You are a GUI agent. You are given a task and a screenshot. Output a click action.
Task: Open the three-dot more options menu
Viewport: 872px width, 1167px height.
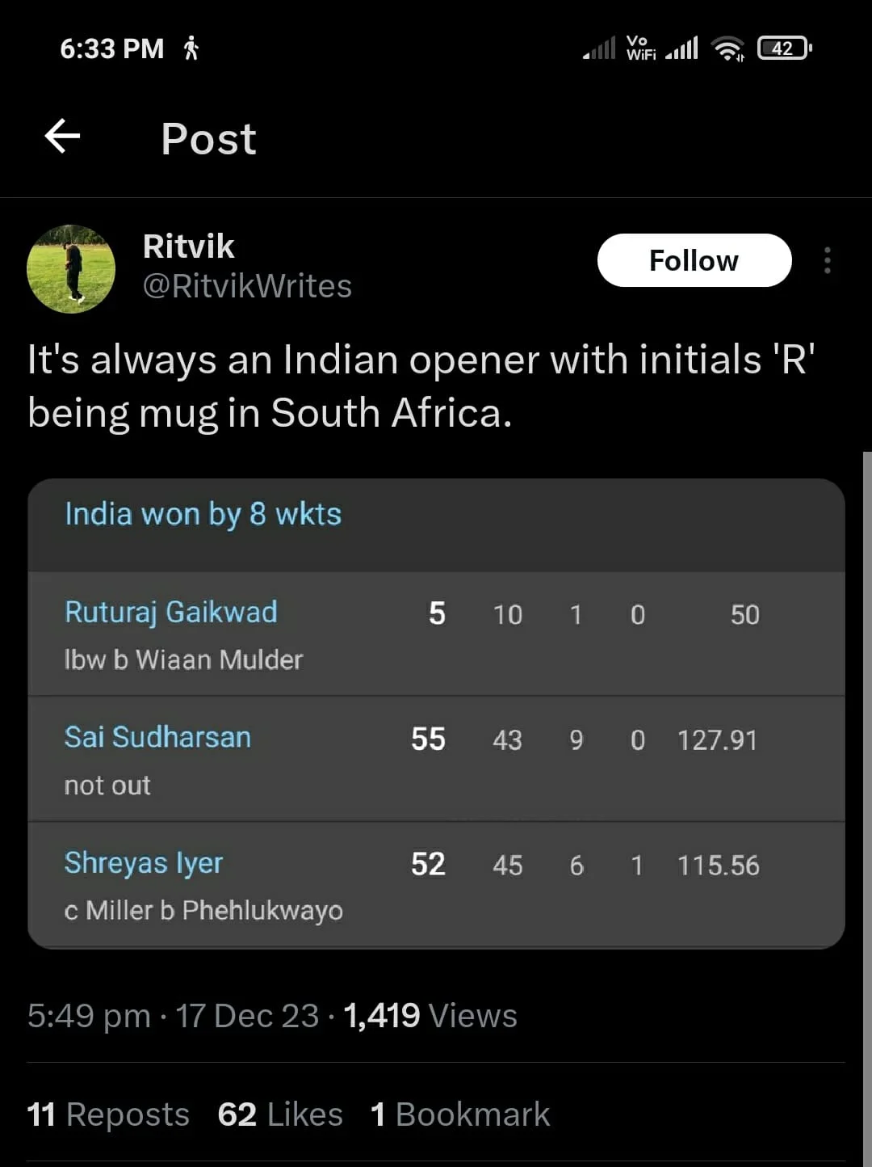click(x=827, y=260)
